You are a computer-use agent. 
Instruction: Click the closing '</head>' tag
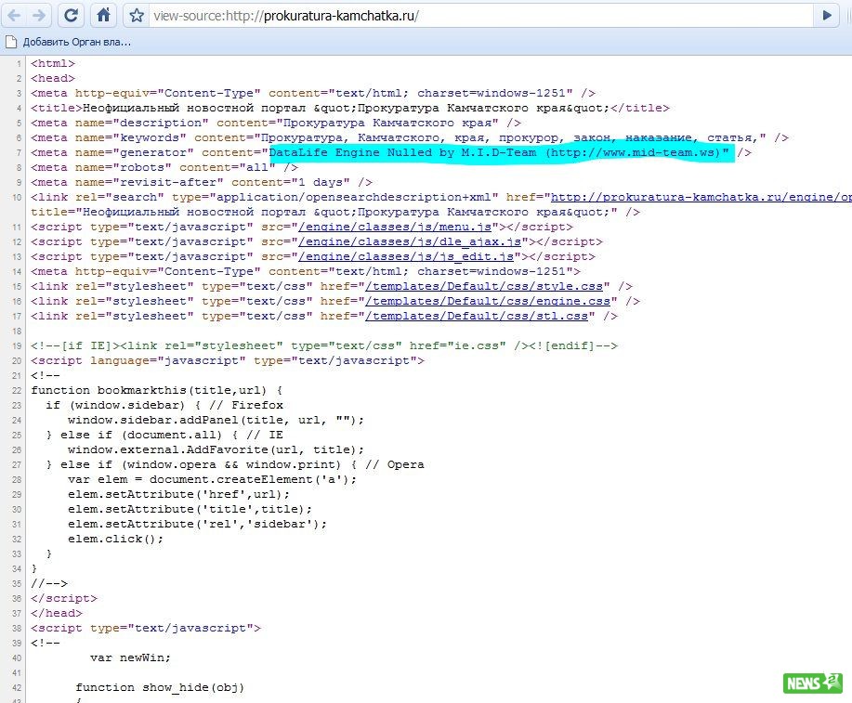click(57, 613)
